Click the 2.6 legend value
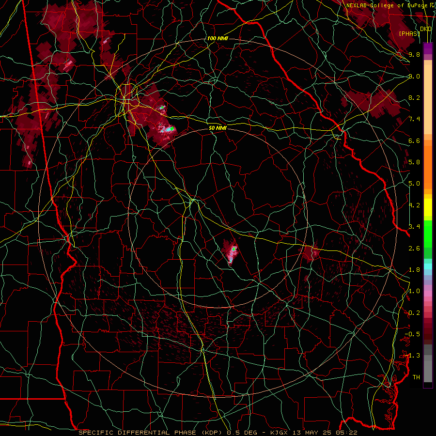The height and width of the screenshot is (436, 436). 414,248
